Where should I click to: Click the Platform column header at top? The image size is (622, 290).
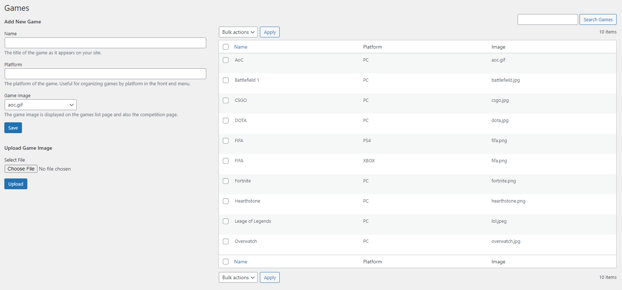click(x=373, y=47)
